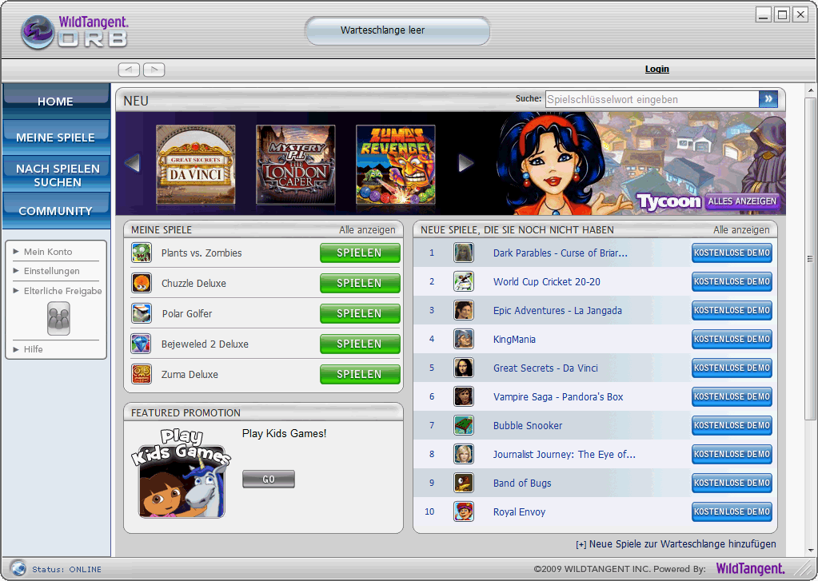Click the Plants vs. Zombies game icon
This screenshot has height=581, width=818.
click(x=142, y=253)
